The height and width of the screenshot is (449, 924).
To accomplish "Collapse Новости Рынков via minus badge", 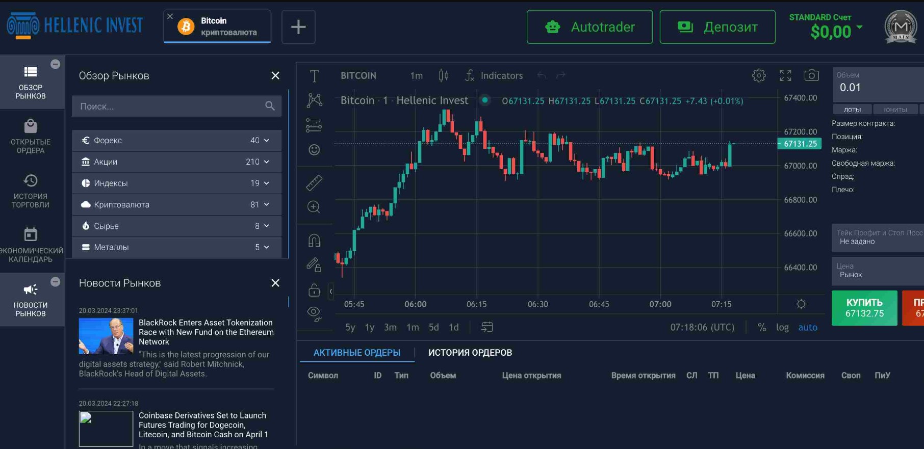I will point(56,282).
